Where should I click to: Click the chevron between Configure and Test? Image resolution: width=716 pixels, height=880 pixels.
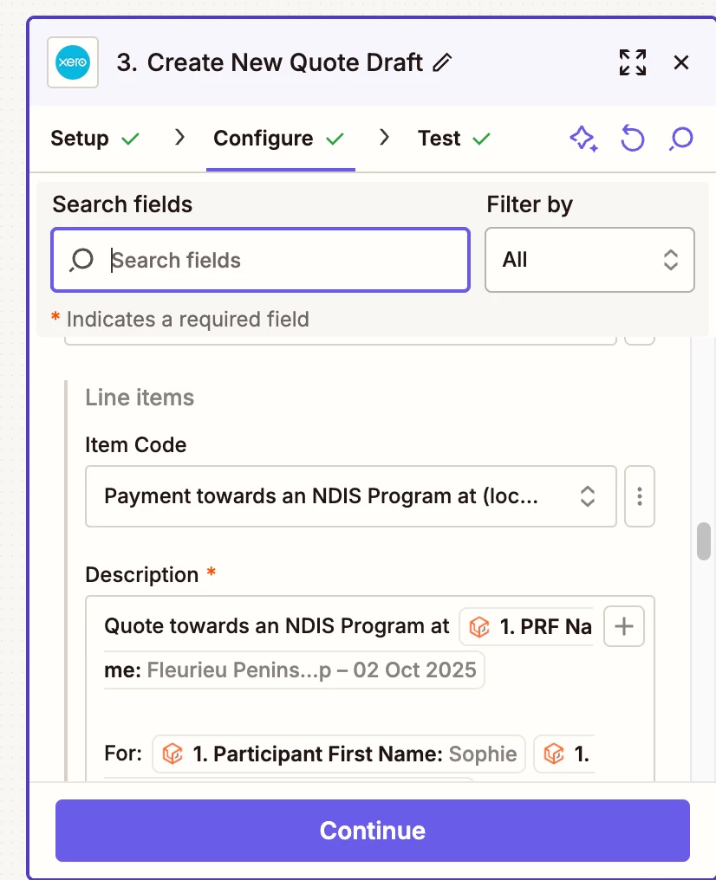(x=384, y=137)
